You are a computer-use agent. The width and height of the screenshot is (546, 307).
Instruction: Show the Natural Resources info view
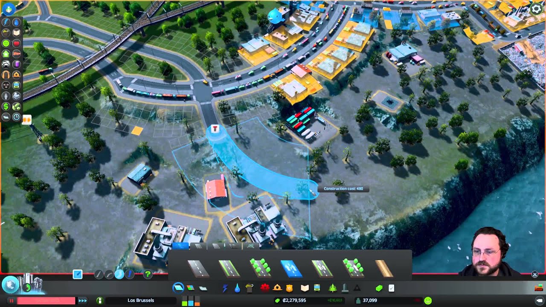tap(16, 107)
